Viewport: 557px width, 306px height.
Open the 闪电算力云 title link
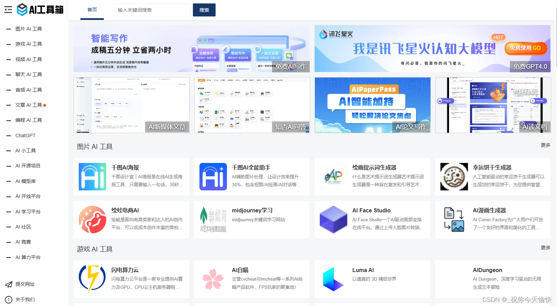coord(125,270)
